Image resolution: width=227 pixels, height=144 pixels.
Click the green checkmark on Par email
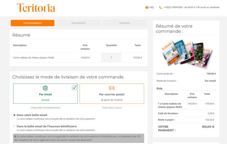click(74, 87)
